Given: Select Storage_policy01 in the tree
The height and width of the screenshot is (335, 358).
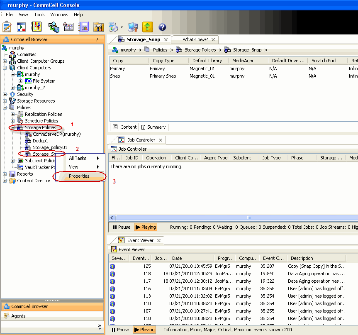Looking at the screenshot, I should tap(50, 147).
